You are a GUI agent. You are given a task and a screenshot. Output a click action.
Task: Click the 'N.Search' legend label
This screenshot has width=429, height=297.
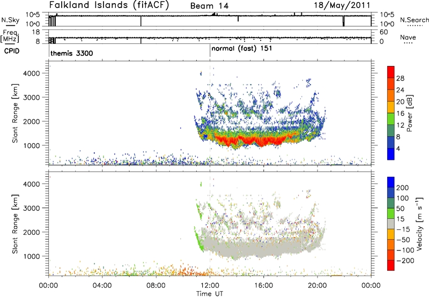click(415, 20)
